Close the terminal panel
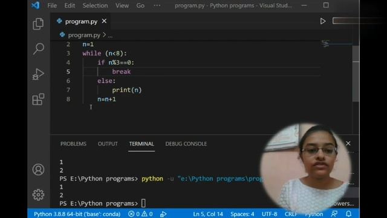This screenshot has height=218, width=387. tap(348, 144)
